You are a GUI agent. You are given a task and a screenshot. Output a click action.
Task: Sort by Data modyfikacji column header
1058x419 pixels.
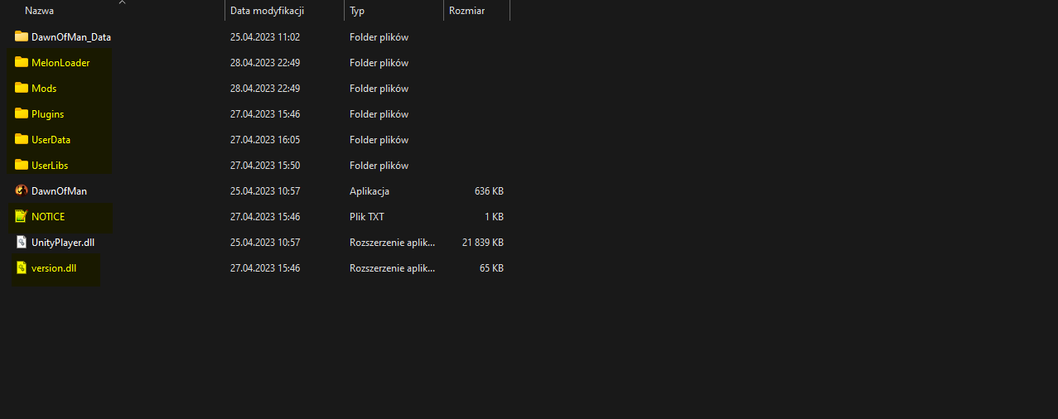(x=267, y=11)
